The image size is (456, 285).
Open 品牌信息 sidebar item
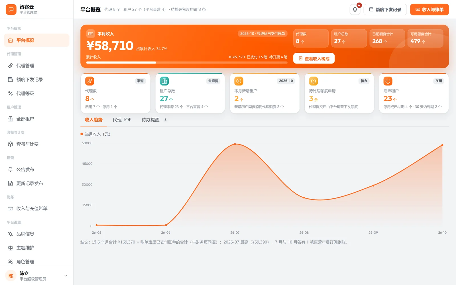[36, 234]
